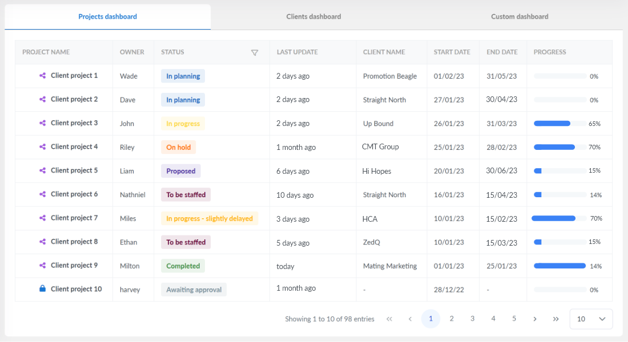Open the filter icon in the Status column
This screenshot has height=342, width=628.
click(x=255, y=52)
